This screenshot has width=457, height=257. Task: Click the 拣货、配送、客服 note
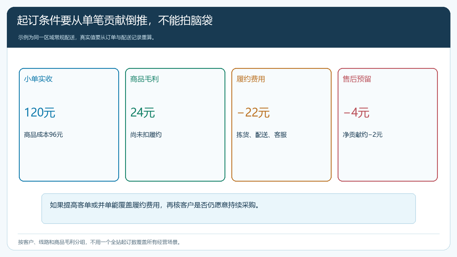click(262, 134)
